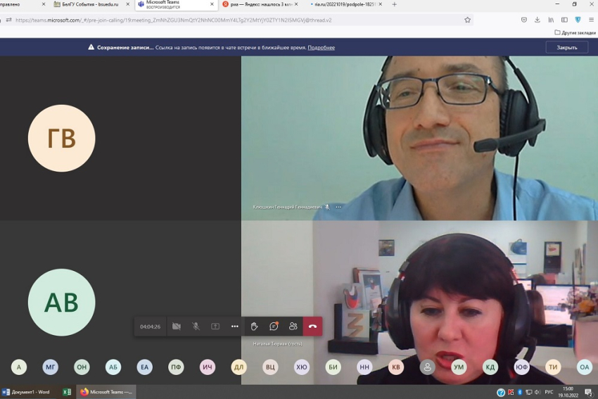Open more actions ellipsis in call toolbar
Viewport: 598px width, 399px height.
(x=235, y=327)
